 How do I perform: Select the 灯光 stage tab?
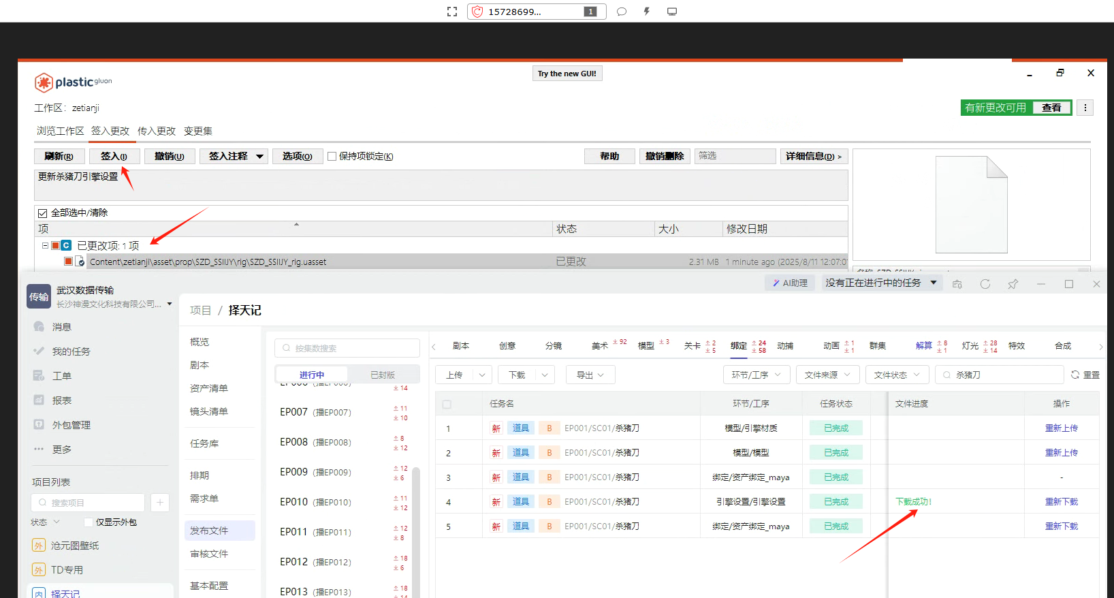tap(970, 346)
